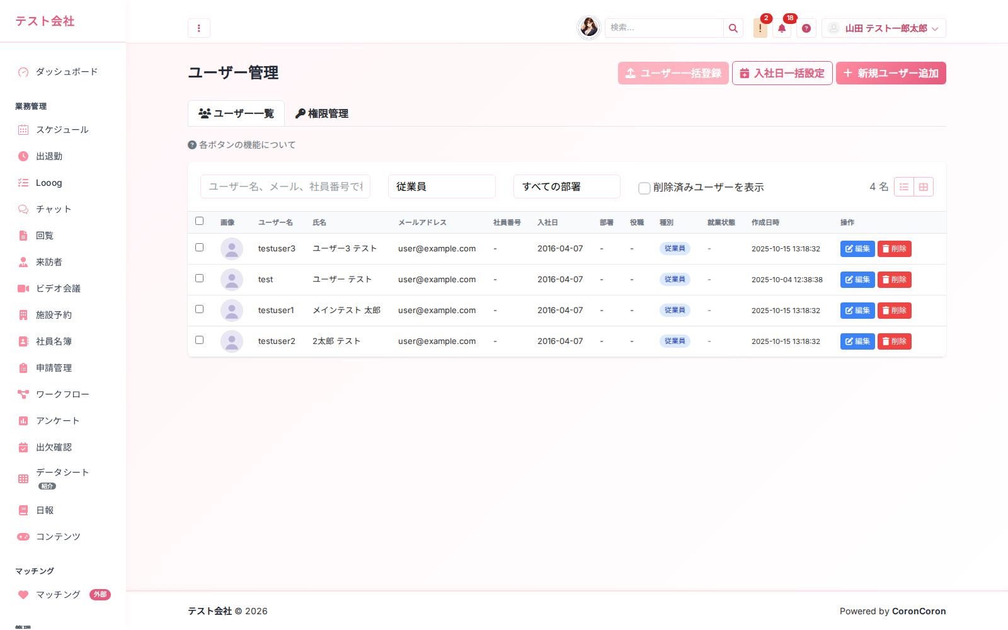Click 削除 for user test
The height and width of the screenshot is (630, 1008).
(x=895, y=280)
